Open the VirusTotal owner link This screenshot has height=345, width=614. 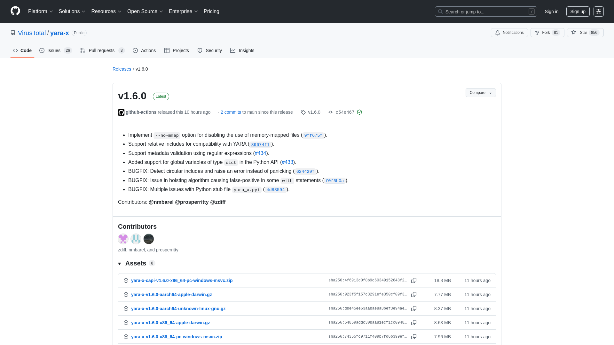(x=32, y=33)
